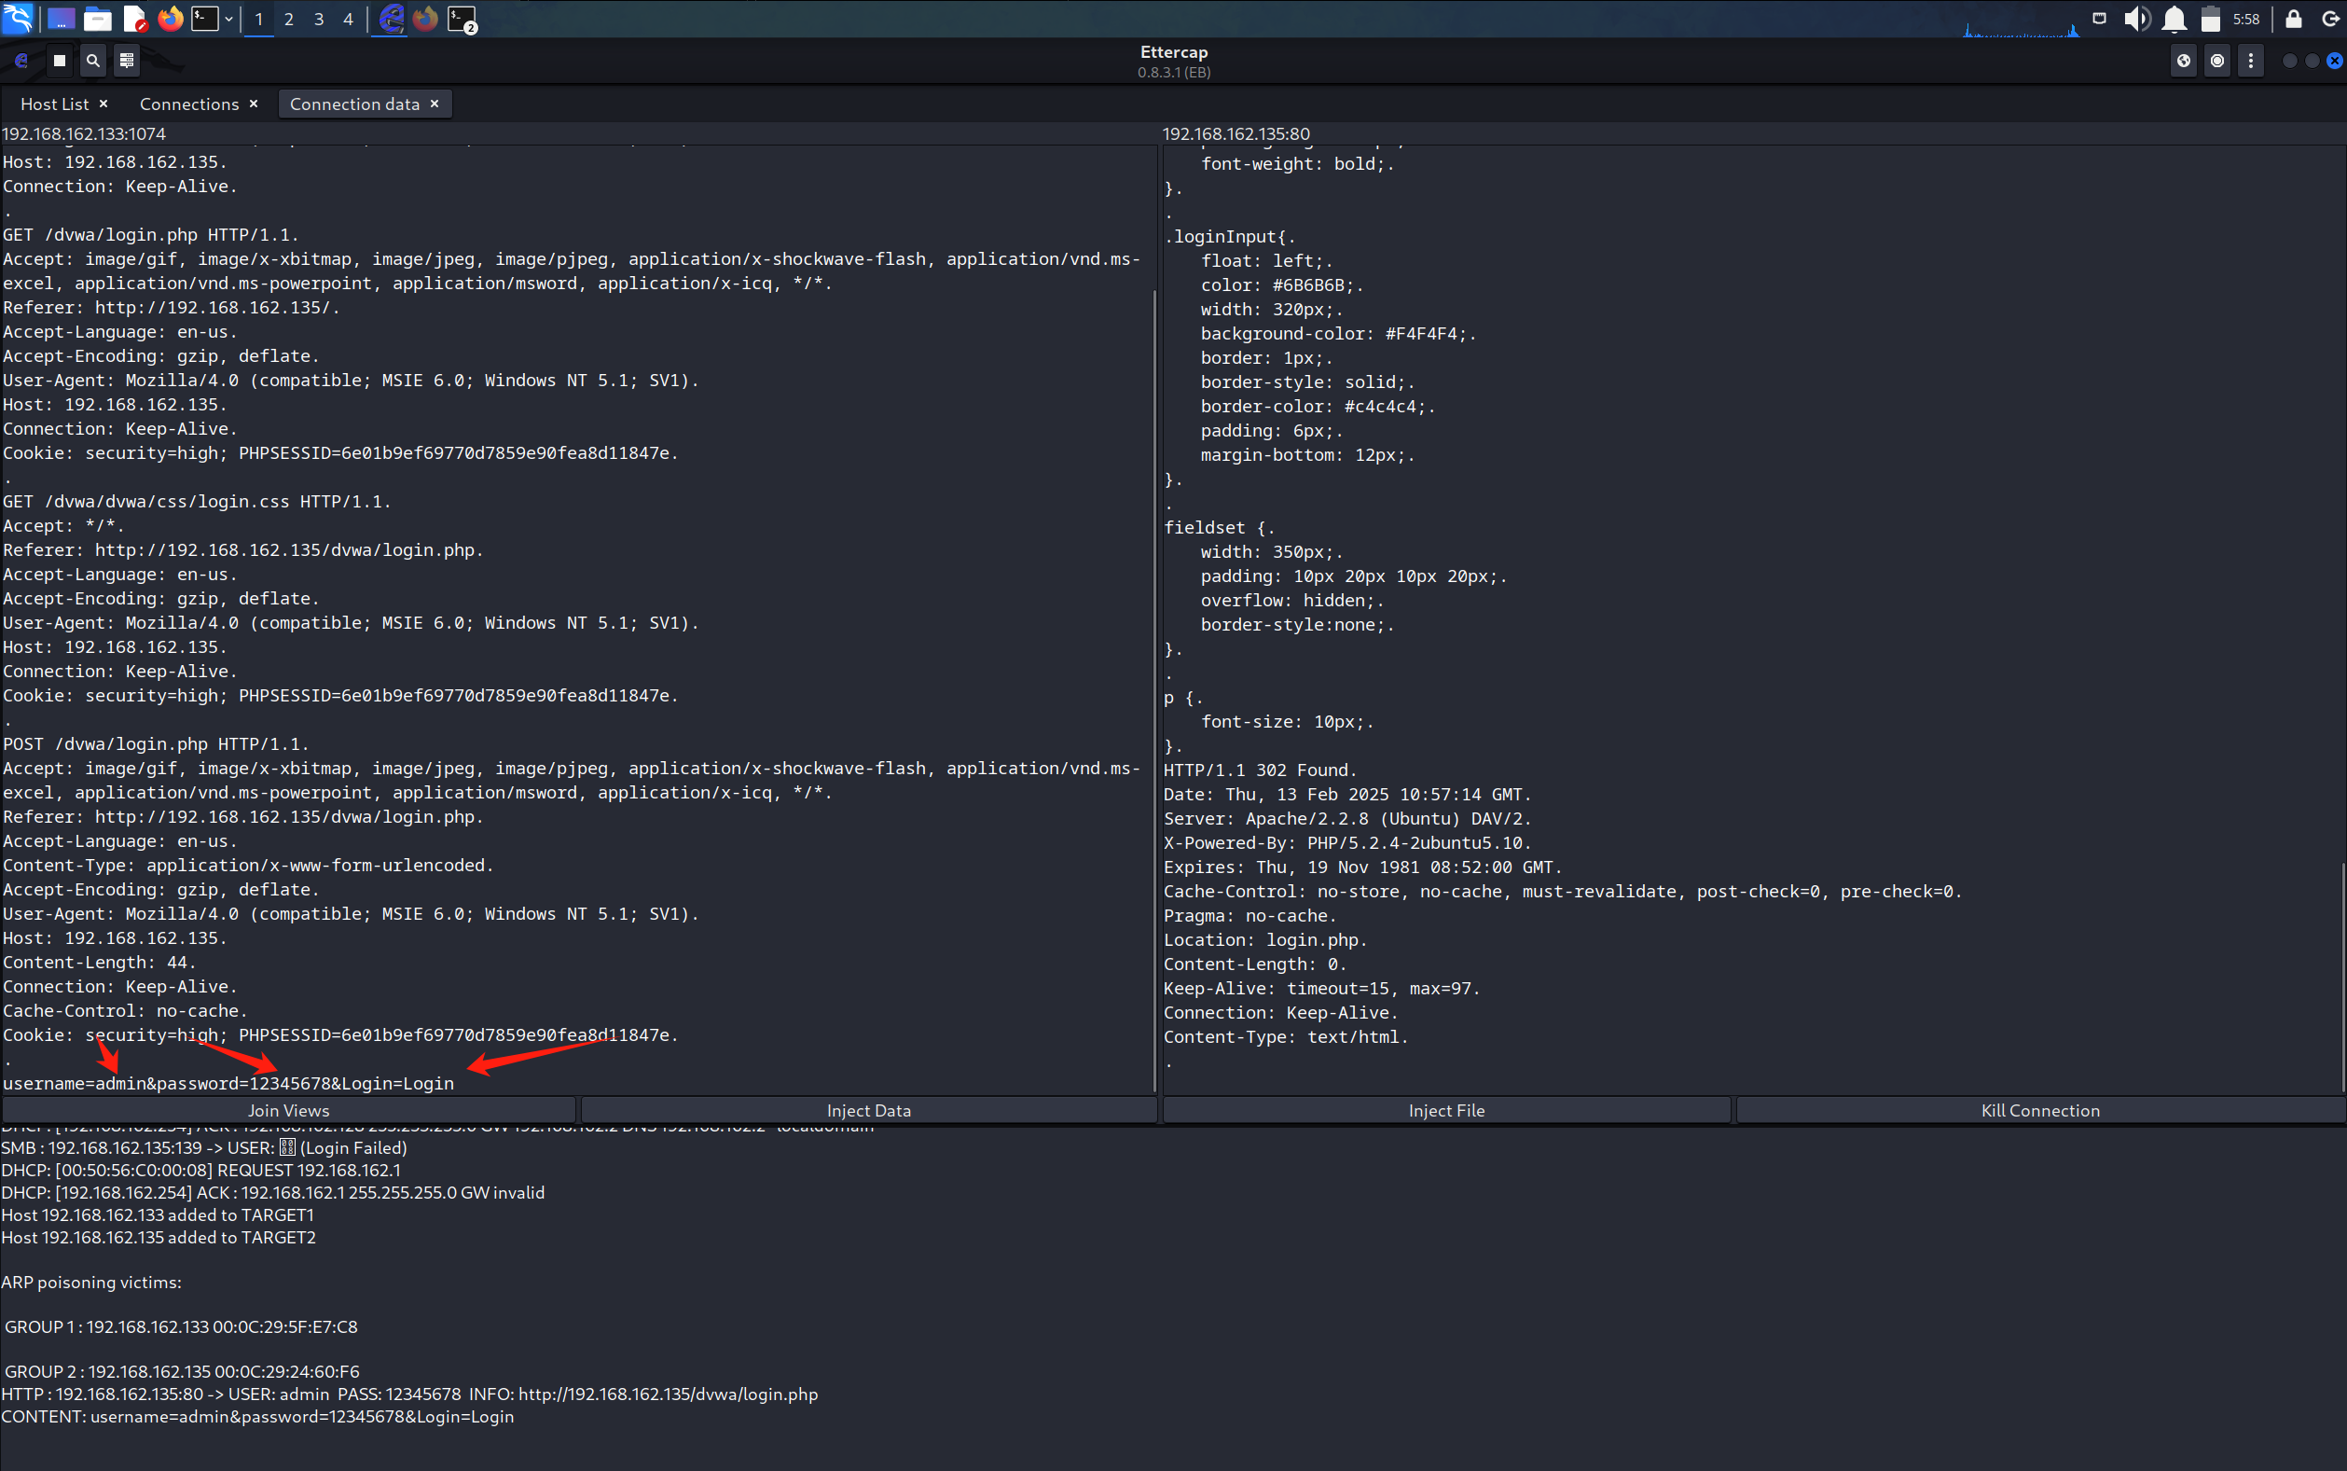Click the Inject Data button
Image resolution: width=2347 pixels, height=1471 pixels.
(x=868, y=1110)
